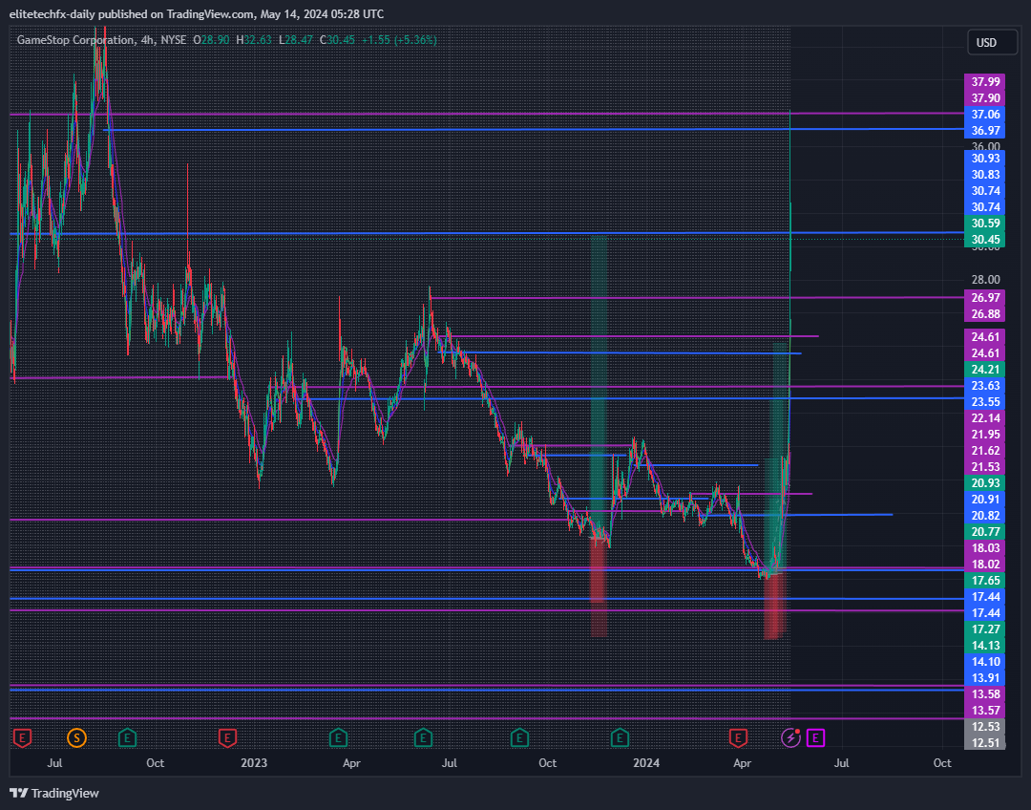Image resolution: width=1031 pixels, height=810 pixels.
Task: Click the red E earnings marker at far left
Action: pos(22,737)
